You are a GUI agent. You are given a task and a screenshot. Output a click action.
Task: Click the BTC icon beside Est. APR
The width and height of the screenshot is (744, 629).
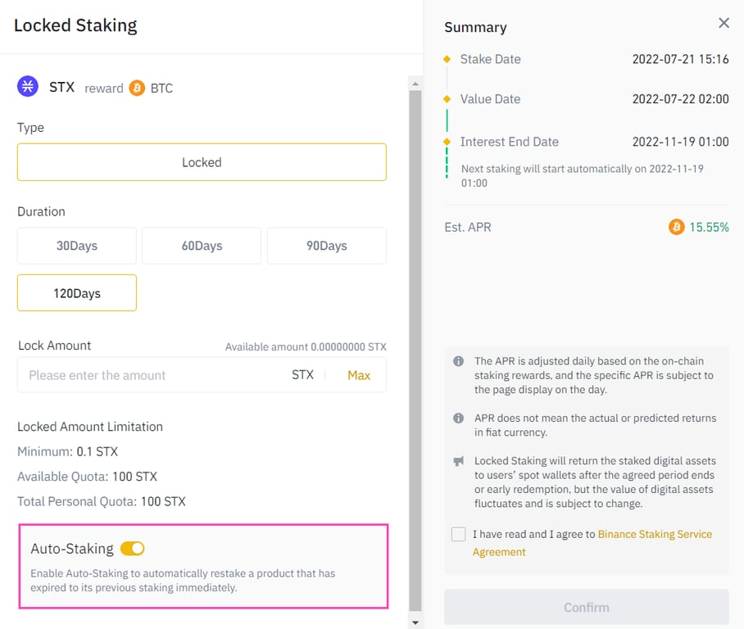(677, 227)
